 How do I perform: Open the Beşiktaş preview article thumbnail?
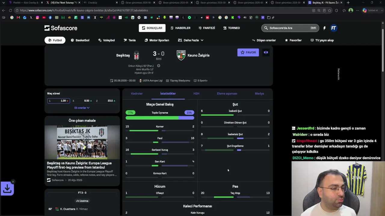pyautogui.click(x=82, y=142)
